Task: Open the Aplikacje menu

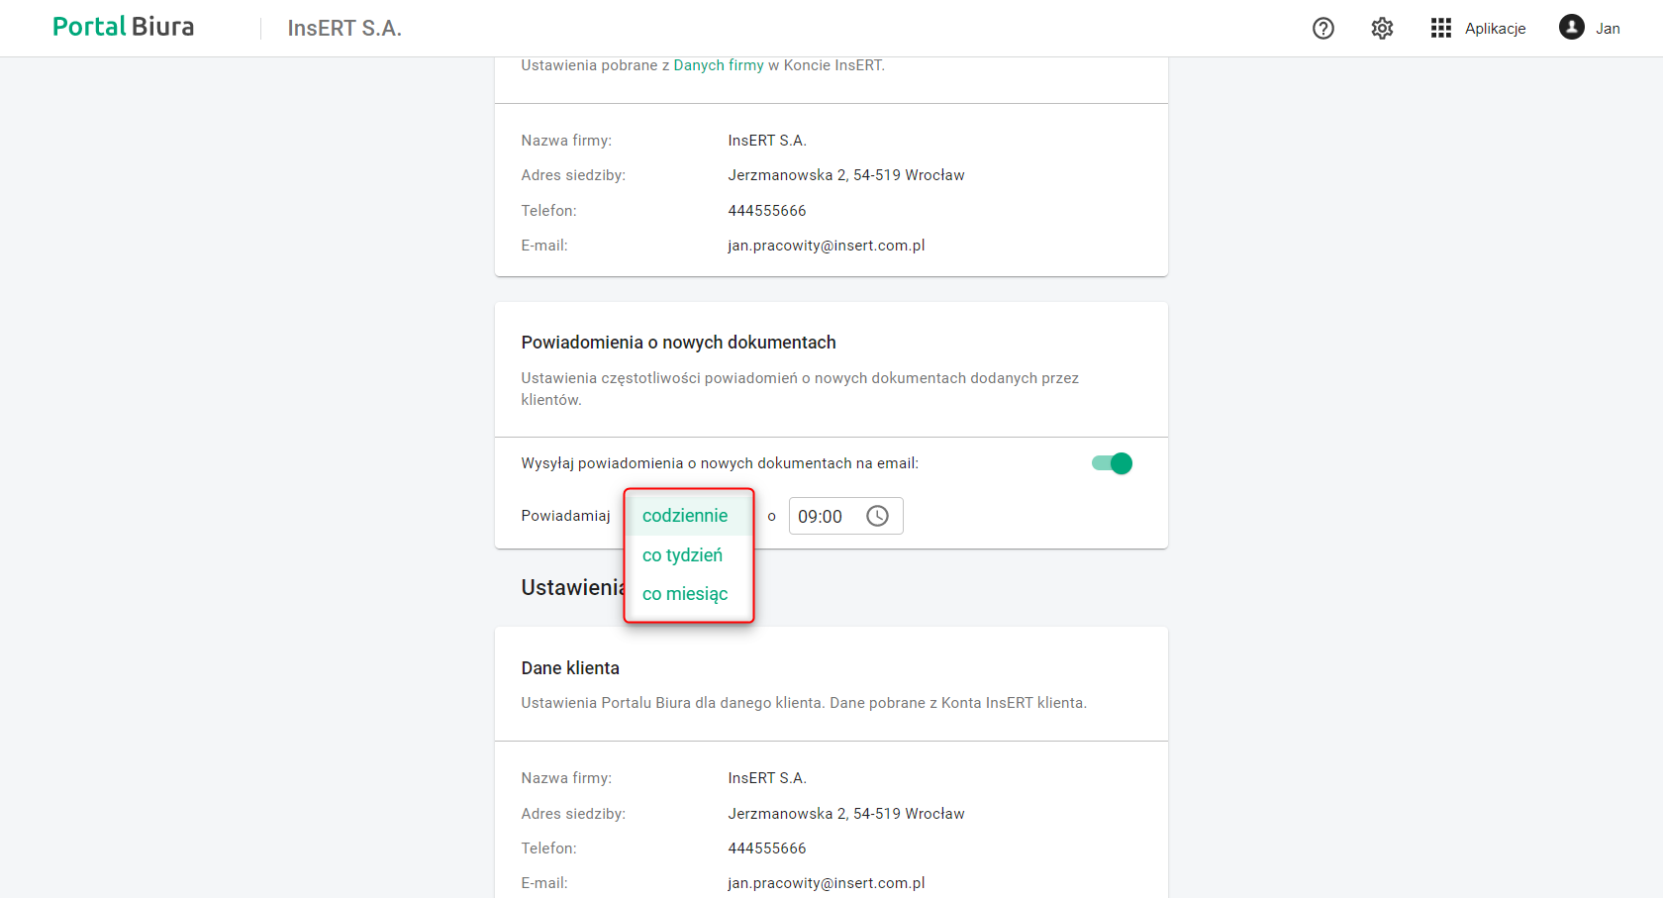Action: coord(1495,29)
